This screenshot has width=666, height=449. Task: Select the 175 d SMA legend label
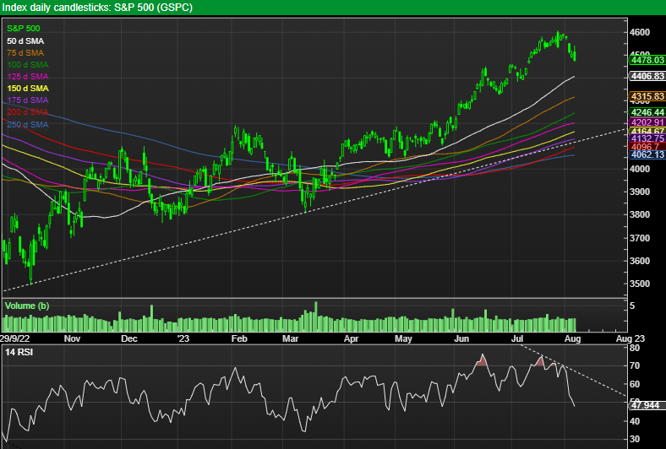coord(28,100)
